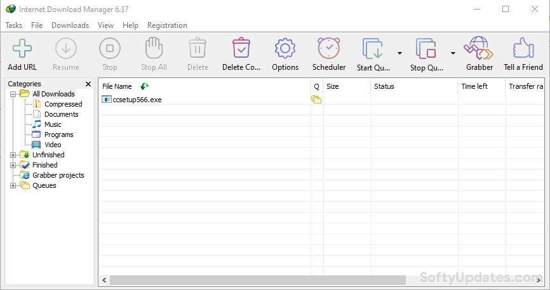Click the horizontal scrollbar thumb

click(x=258, y=280)
